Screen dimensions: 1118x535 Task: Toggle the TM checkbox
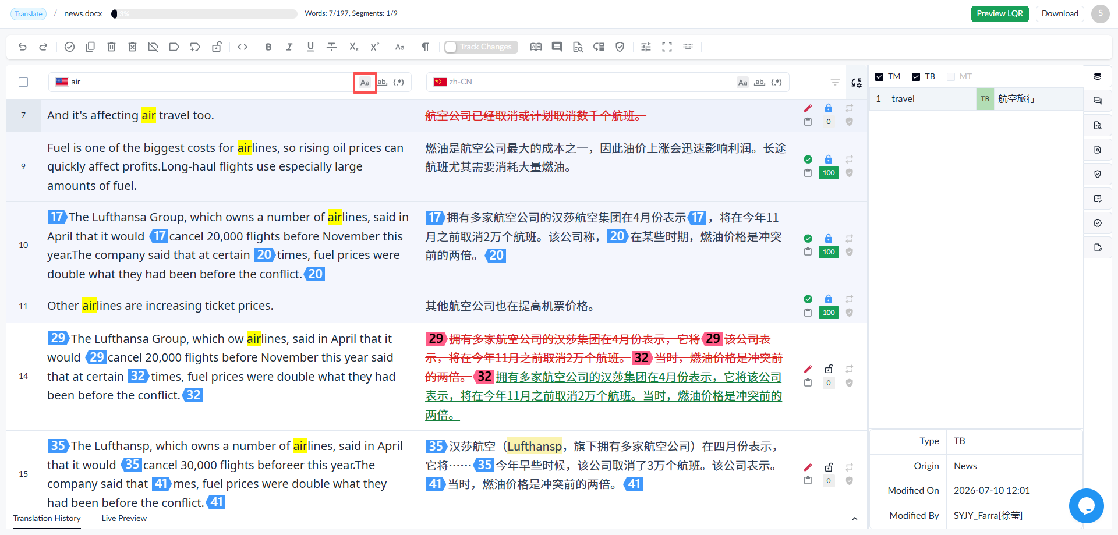(x=879, y=77)
